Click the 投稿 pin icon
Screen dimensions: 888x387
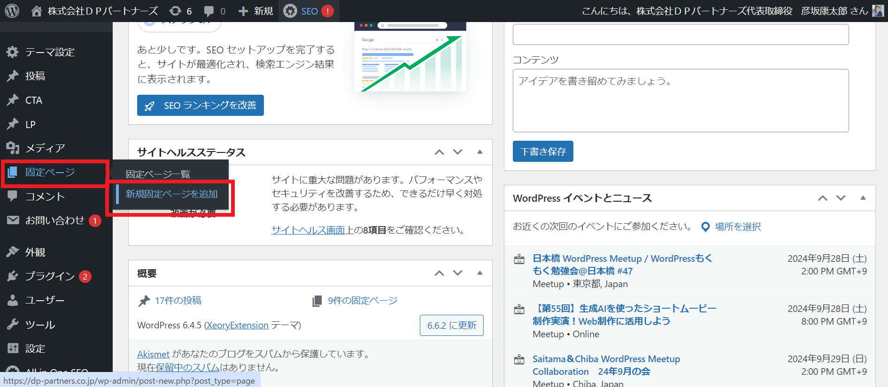13,76
